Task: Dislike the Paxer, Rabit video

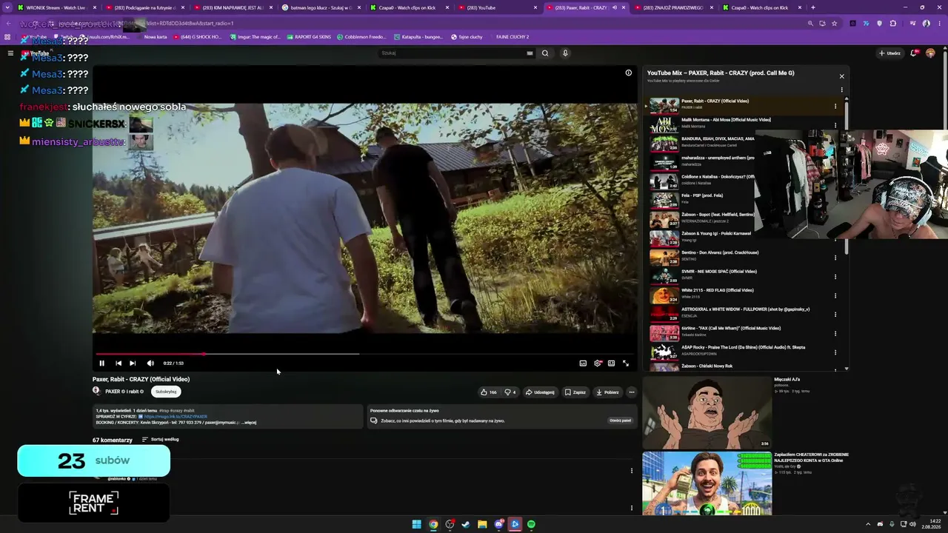Action: 510,392
